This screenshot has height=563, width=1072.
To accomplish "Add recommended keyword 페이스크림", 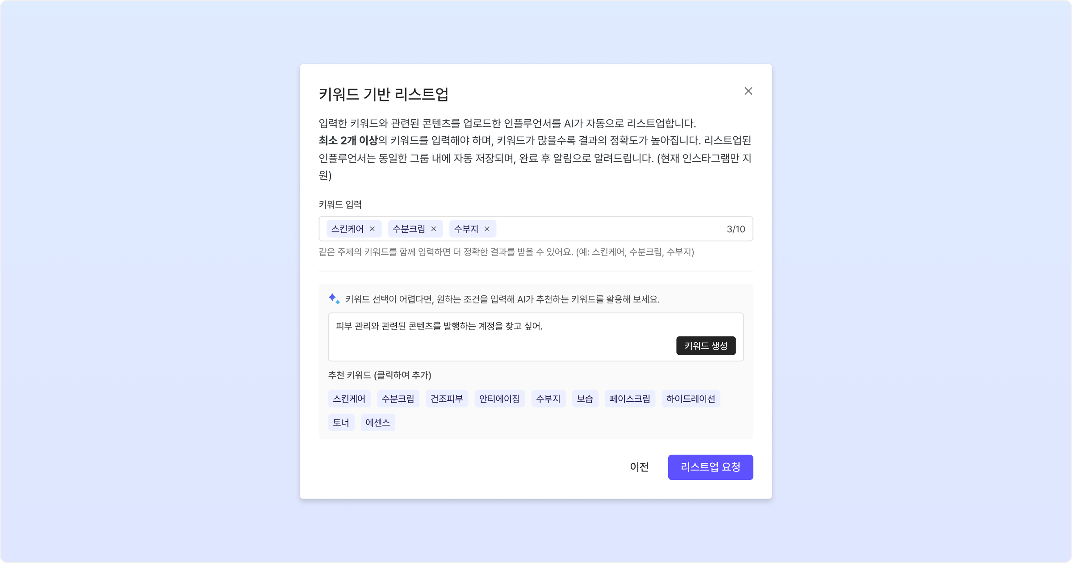I will 630,399.
